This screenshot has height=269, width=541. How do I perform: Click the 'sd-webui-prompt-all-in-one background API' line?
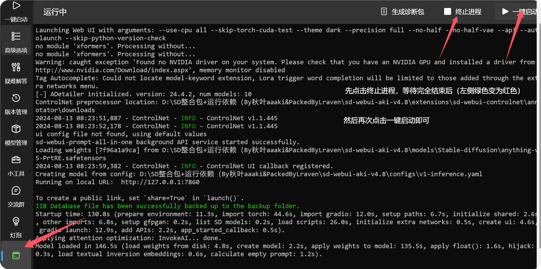[x=167, y=142]
